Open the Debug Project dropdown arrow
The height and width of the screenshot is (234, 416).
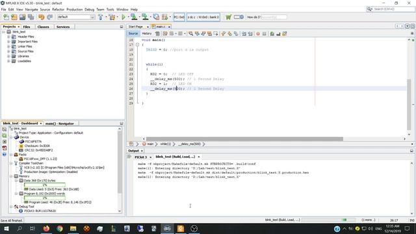click(x=170, y=18)
